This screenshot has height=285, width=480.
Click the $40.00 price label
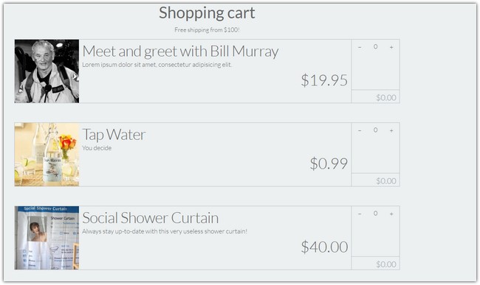pyautogui.click(x=324, y=247)
